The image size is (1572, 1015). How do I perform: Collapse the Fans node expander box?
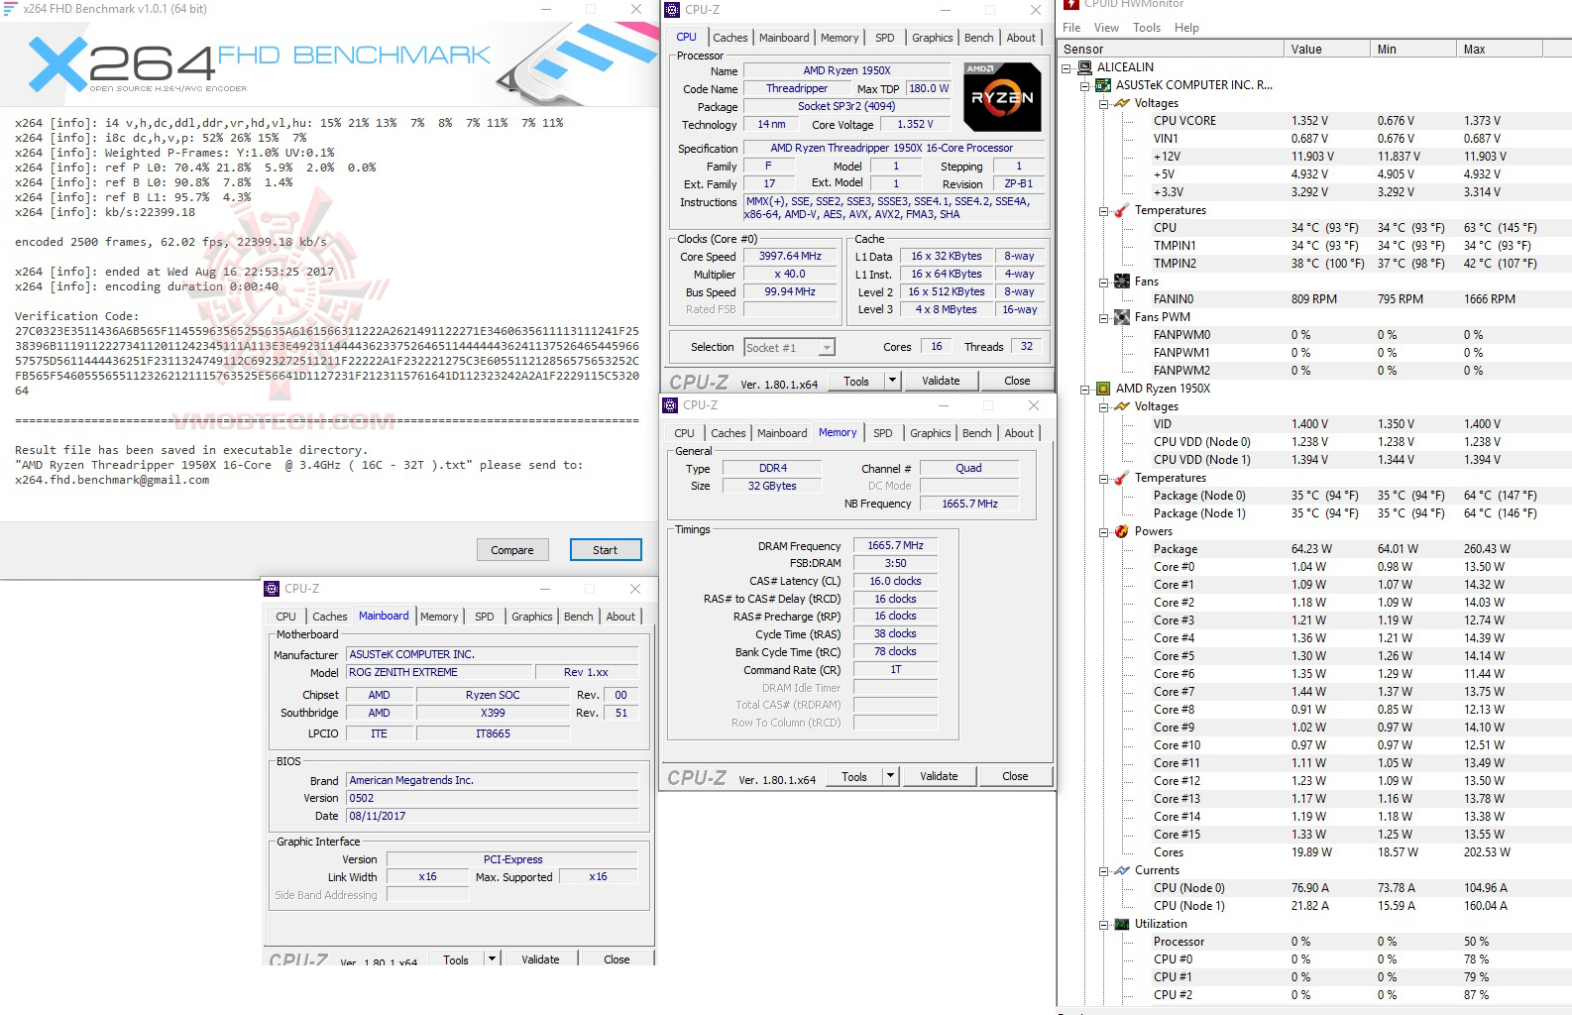(1103, 282)
